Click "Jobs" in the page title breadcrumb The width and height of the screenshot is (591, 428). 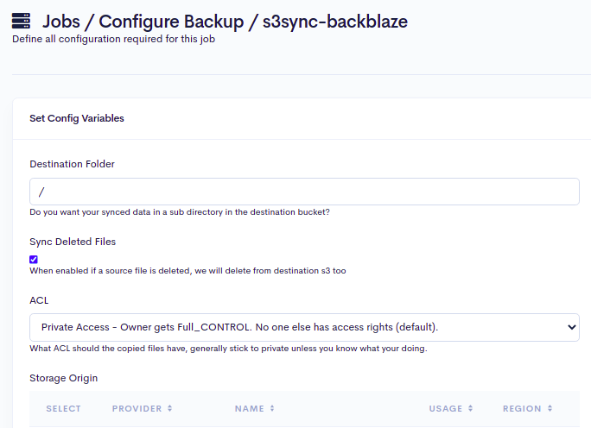pos(67,22)
